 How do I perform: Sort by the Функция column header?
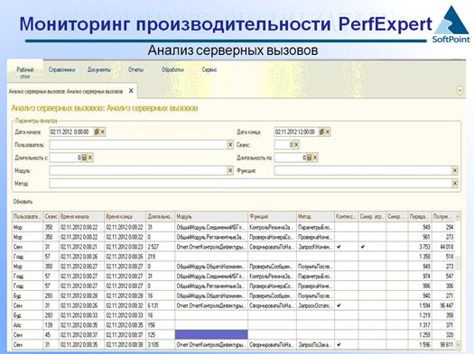click(272, 216)
